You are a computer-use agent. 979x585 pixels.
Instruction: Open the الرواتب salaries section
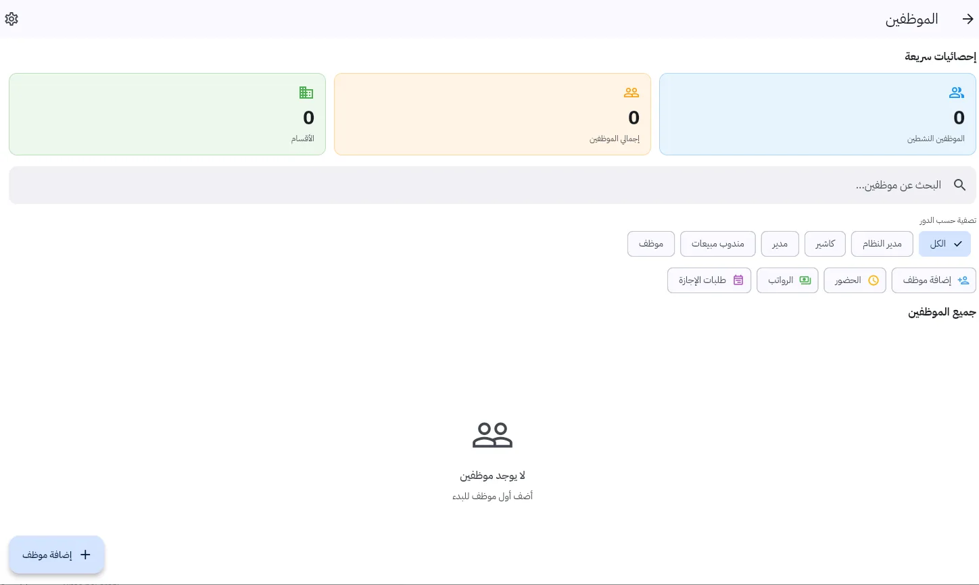coord(788,280)
